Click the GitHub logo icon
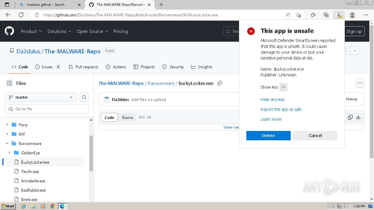Viewport: 374px width, 210px height. pos(9,31)
